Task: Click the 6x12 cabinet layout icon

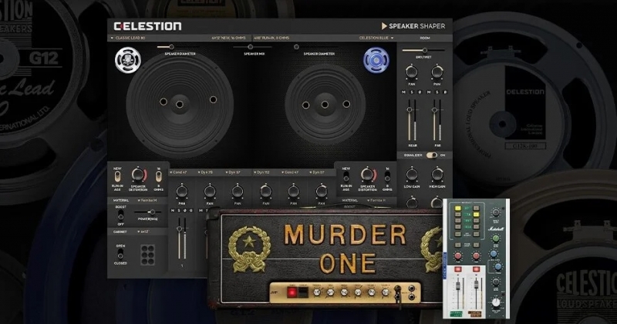Action: click(147, 255)
